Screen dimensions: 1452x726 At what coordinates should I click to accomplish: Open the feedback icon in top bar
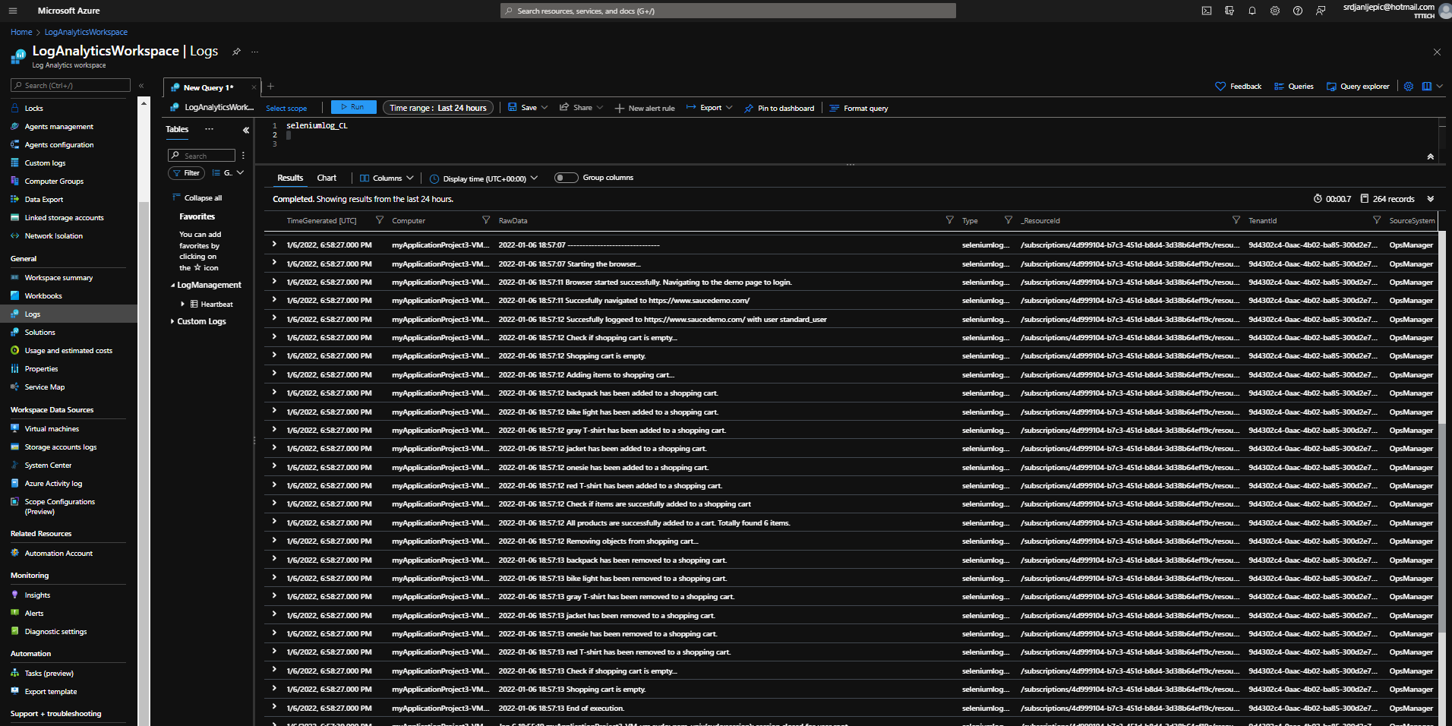click(1320, 11)
